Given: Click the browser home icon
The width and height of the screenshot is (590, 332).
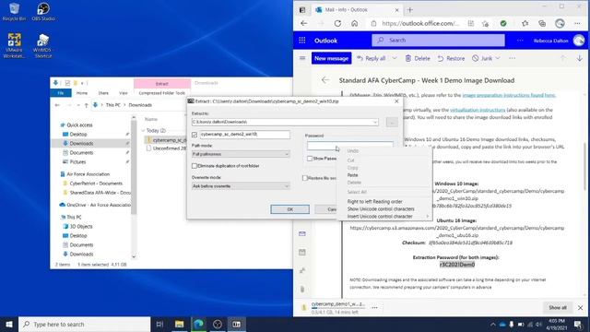Looking at the screenshot, I should 354,23.
